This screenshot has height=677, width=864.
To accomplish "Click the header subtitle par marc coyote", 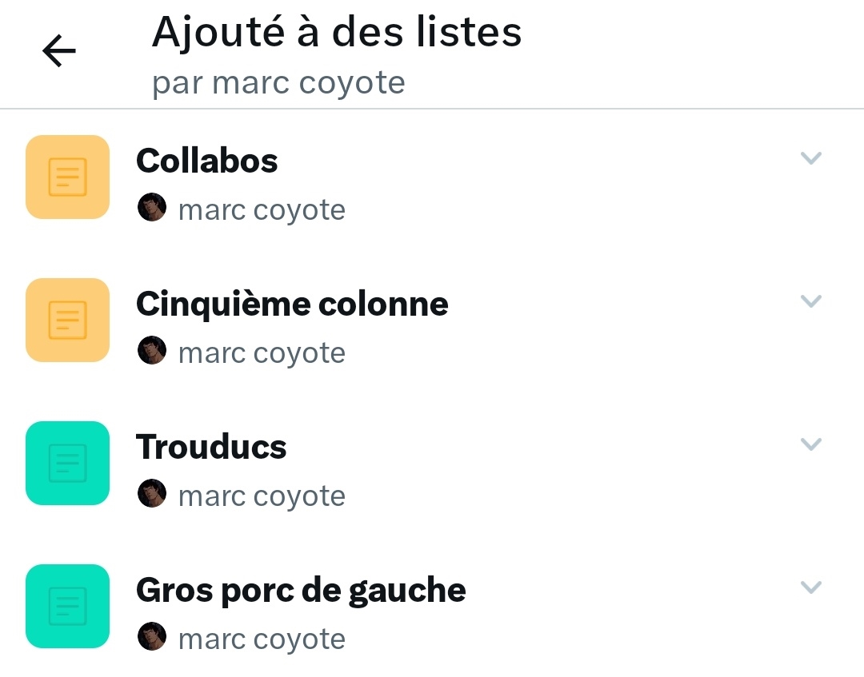I will point(279,84).
